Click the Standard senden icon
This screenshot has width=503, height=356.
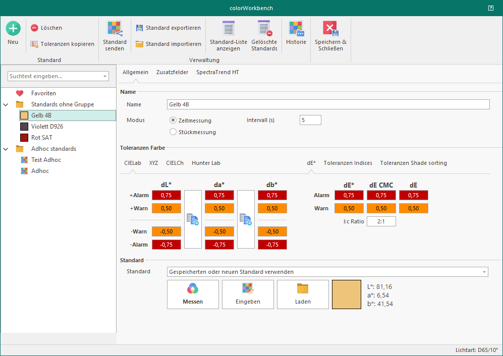click(114, 28)
